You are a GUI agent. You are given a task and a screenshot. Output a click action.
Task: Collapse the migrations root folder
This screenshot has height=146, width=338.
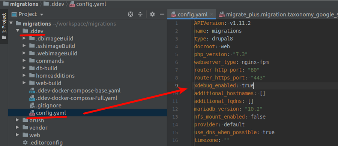(x=11, y=24)
